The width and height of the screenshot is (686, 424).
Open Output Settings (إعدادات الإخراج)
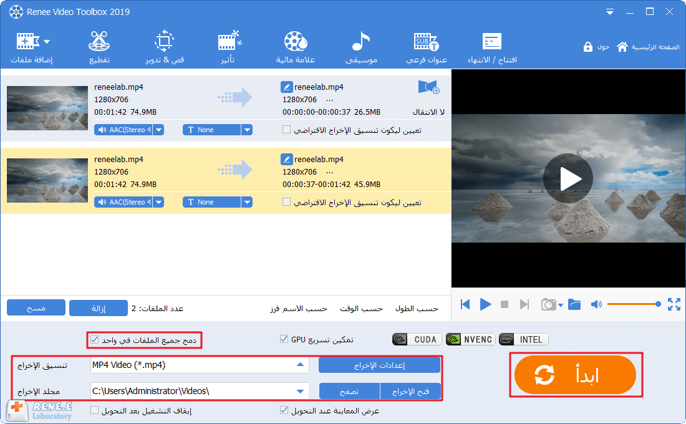tap(379, 365)
